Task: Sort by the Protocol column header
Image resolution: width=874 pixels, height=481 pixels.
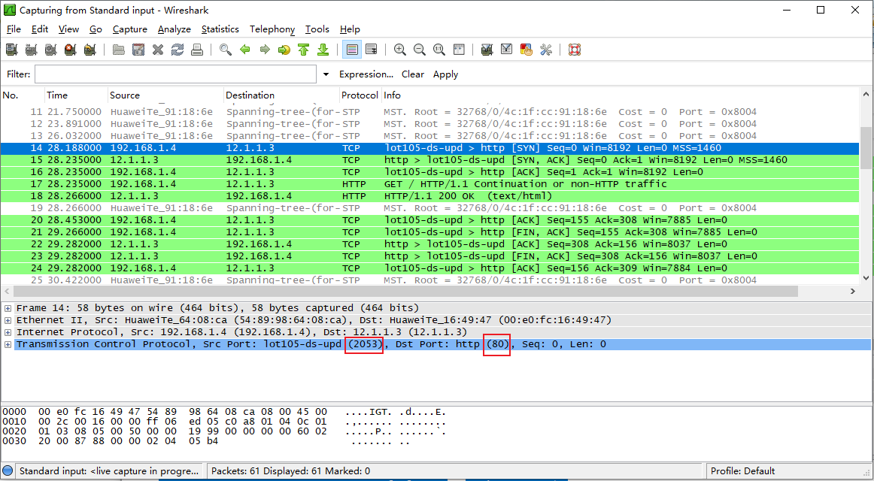Action: (x=360, y=95)
